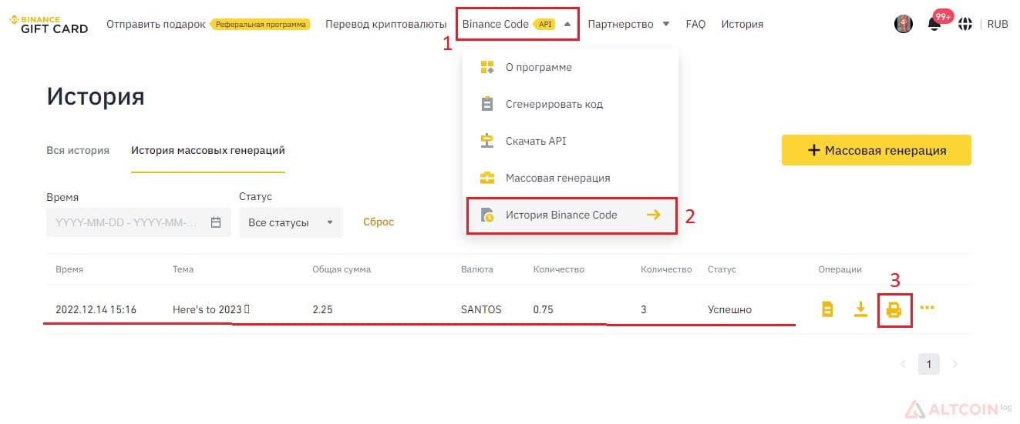Expand the Партнерство dropdown

pos(628,24)
